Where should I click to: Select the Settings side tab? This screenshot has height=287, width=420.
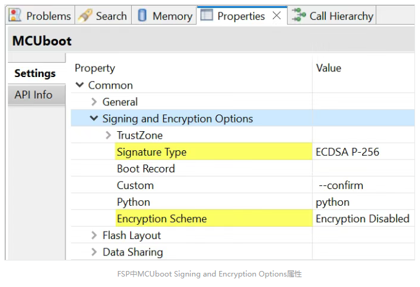click(36, 73)
